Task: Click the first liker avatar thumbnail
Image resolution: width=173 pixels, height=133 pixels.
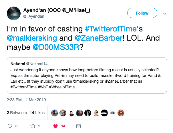Action: [x=54, y=113]
